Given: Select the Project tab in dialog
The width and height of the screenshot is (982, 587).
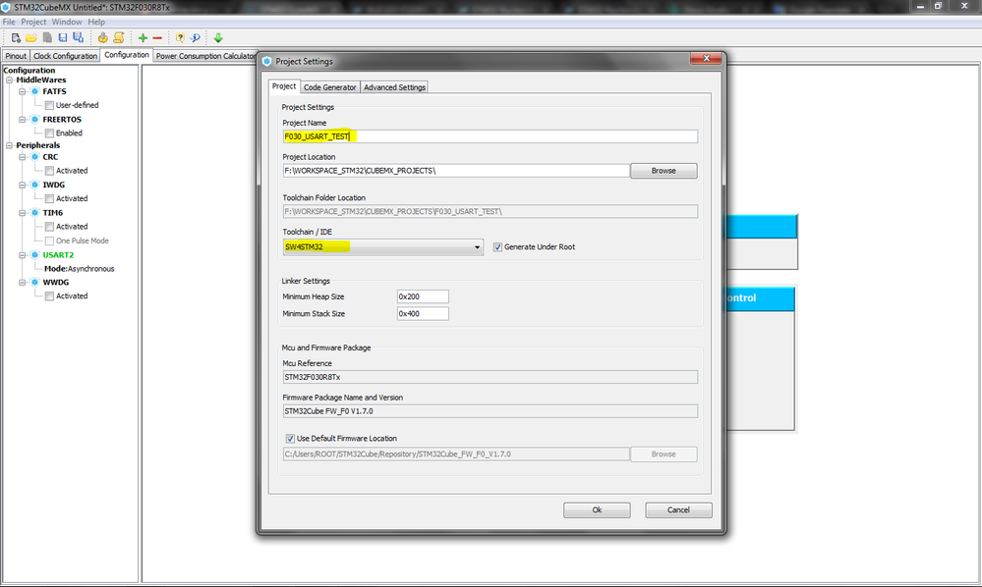Looking at the screenshot, I should pyautogui.click(x=284, y=86).
